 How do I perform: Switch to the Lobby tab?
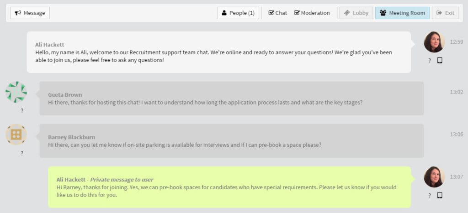click(356, 13)
